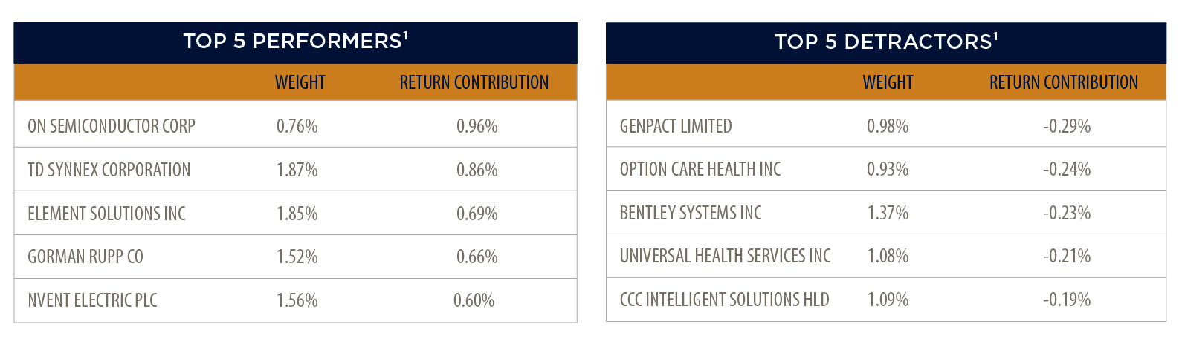Screen dimensions: 1182x344
Task: Click the 0.96% return contribution value
Action: pos(477,126)
